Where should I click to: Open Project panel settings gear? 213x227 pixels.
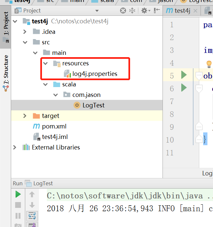pos(144,11)
